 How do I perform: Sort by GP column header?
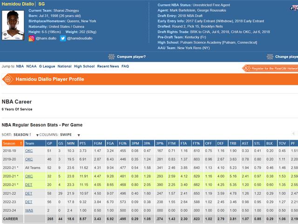[x=51, y=144]
